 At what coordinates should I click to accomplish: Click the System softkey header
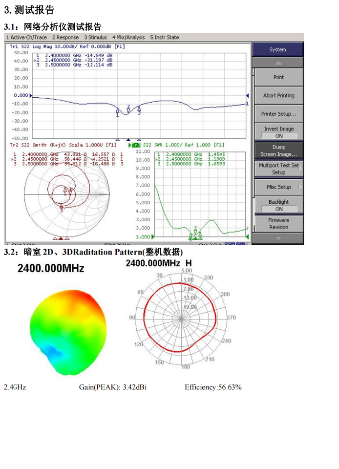(x=278, y=49)
